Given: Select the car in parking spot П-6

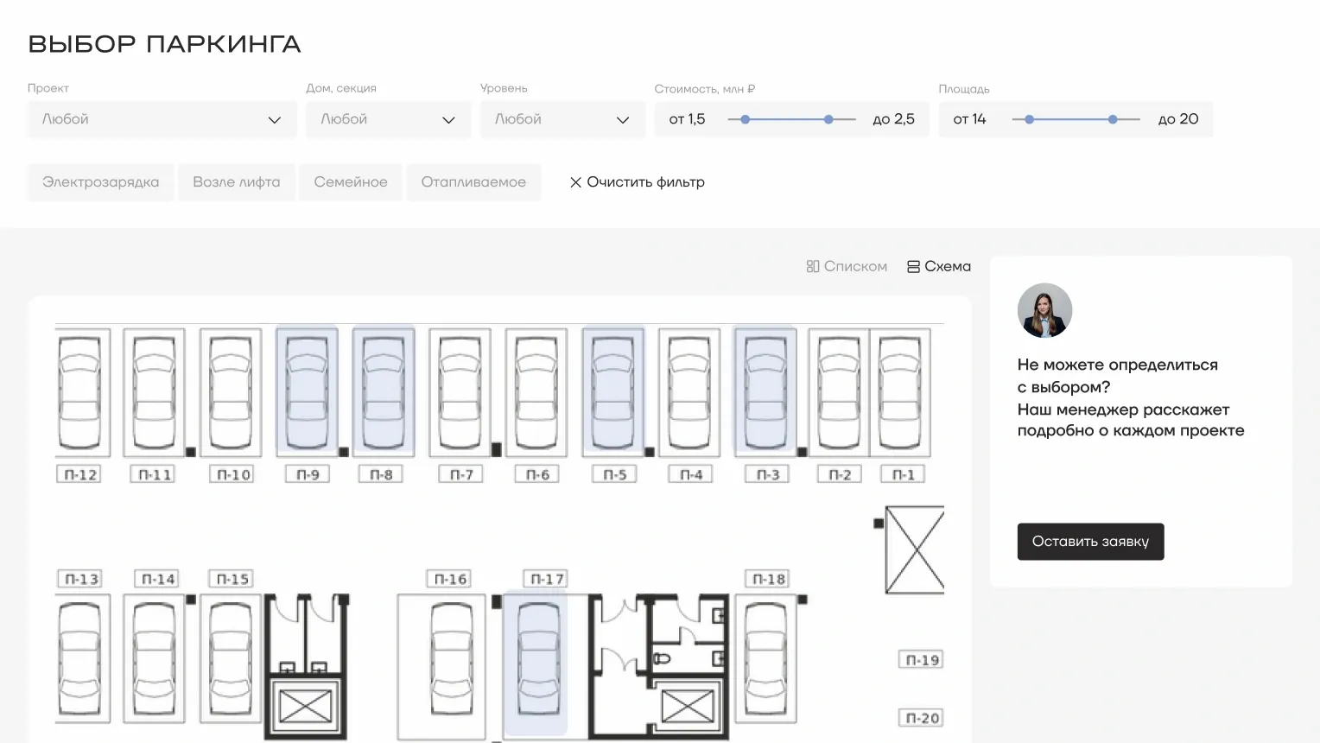Looking at the screenshot, I should click(536, 392).
